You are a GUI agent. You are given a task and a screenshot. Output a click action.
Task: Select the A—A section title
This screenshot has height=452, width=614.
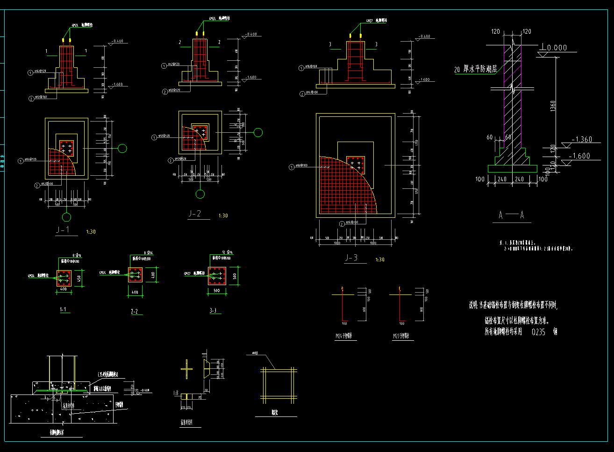point(511,215)
